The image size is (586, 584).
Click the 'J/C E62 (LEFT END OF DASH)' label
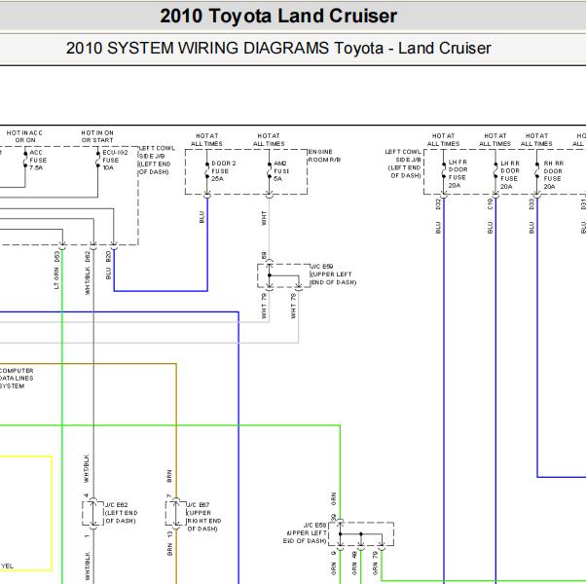click(121, 513)
